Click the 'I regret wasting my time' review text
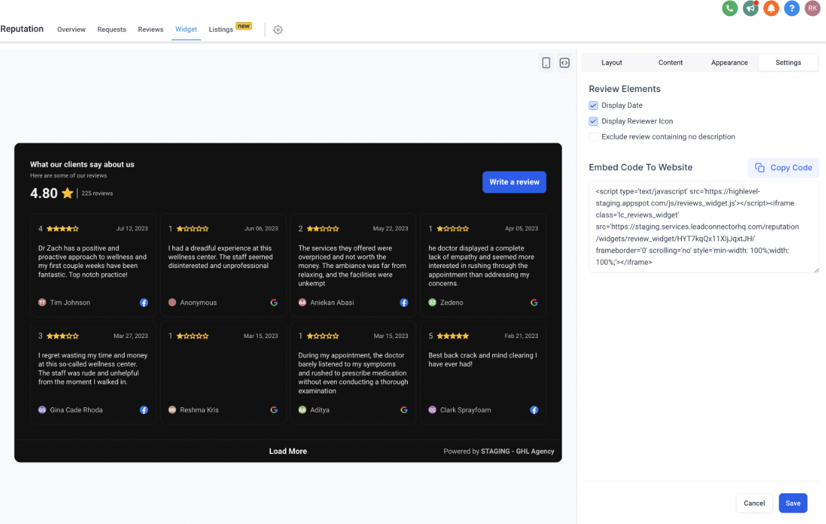The height and width of the screenshot is (524, 826). tap(93, 369)
